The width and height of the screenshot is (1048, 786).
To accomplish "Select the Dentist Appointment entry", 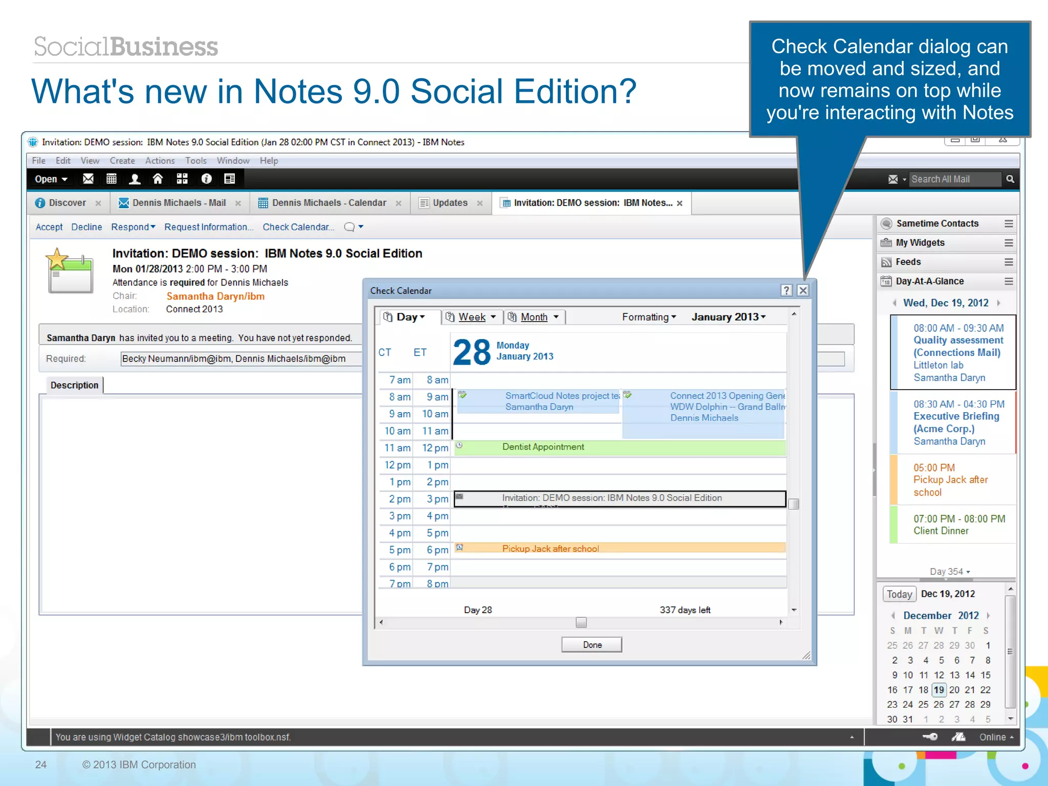I will tap(620, 447).
